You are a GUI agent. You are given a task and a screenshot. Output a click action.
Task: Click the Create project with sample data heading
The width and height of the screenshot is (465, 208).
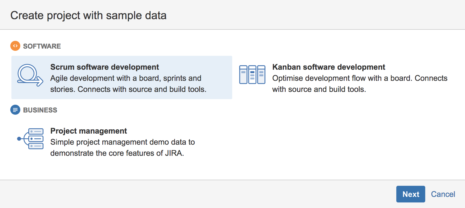pos(88,15)
